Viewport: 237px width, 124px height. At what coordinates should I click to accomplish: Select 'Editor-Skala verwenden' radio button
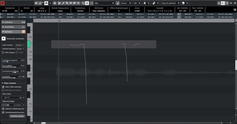pos(3,87)
